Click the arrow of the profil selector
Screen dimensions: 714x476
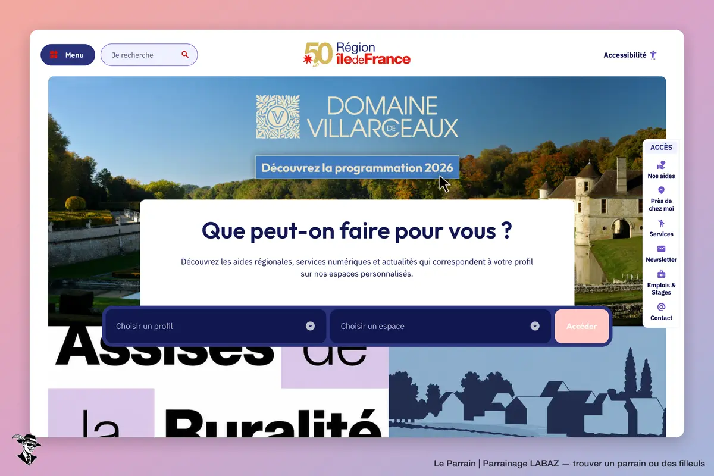click(x=310, y=326)
